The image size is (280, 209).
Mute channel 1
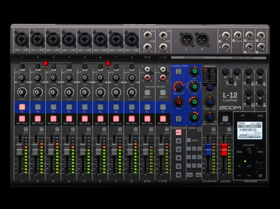pos(26,129)
